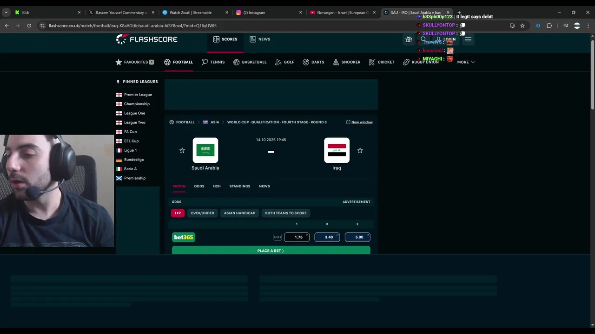
Task: Click the Iraq team flag crest
Action: point(337,150)
